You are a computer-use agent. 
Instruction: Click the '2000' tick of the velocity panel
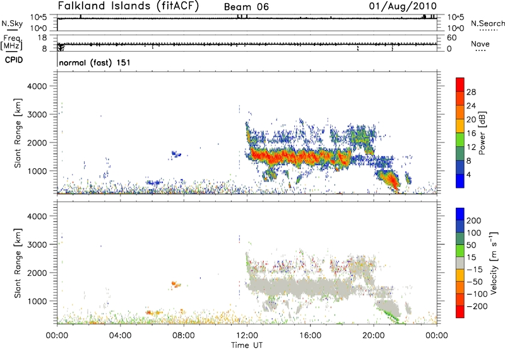pos(37,273)
